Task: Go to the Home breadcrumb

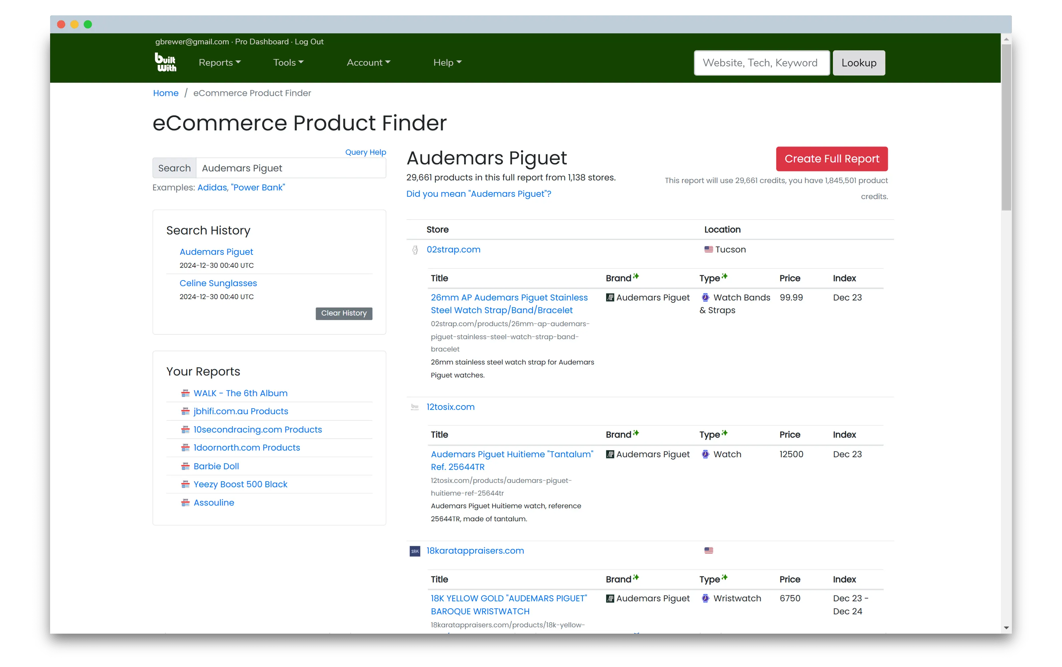Action: click(x=165, y=93)
